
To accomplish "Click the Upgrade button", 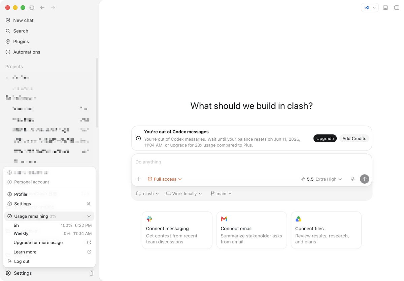I will pos(325,138).
